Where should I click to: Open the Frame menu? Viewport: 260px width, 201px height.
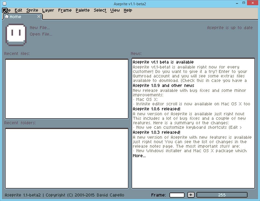[65, 10]
